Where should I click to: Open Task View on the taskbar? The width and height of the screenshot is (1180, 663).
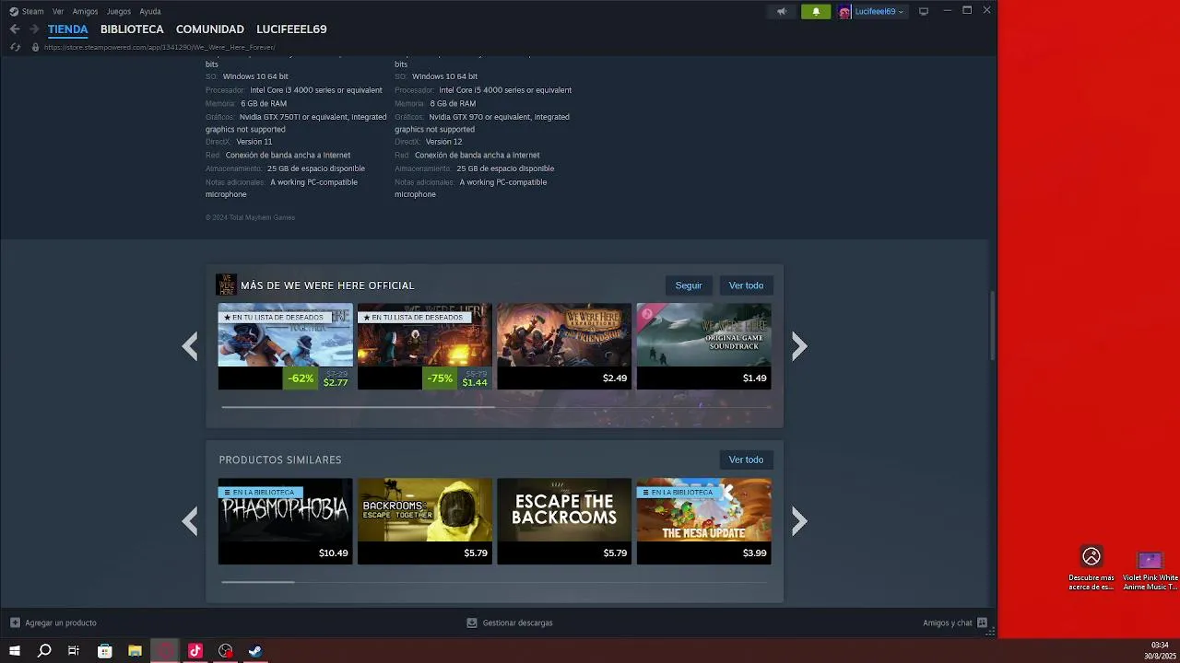(x=74, y=651)
